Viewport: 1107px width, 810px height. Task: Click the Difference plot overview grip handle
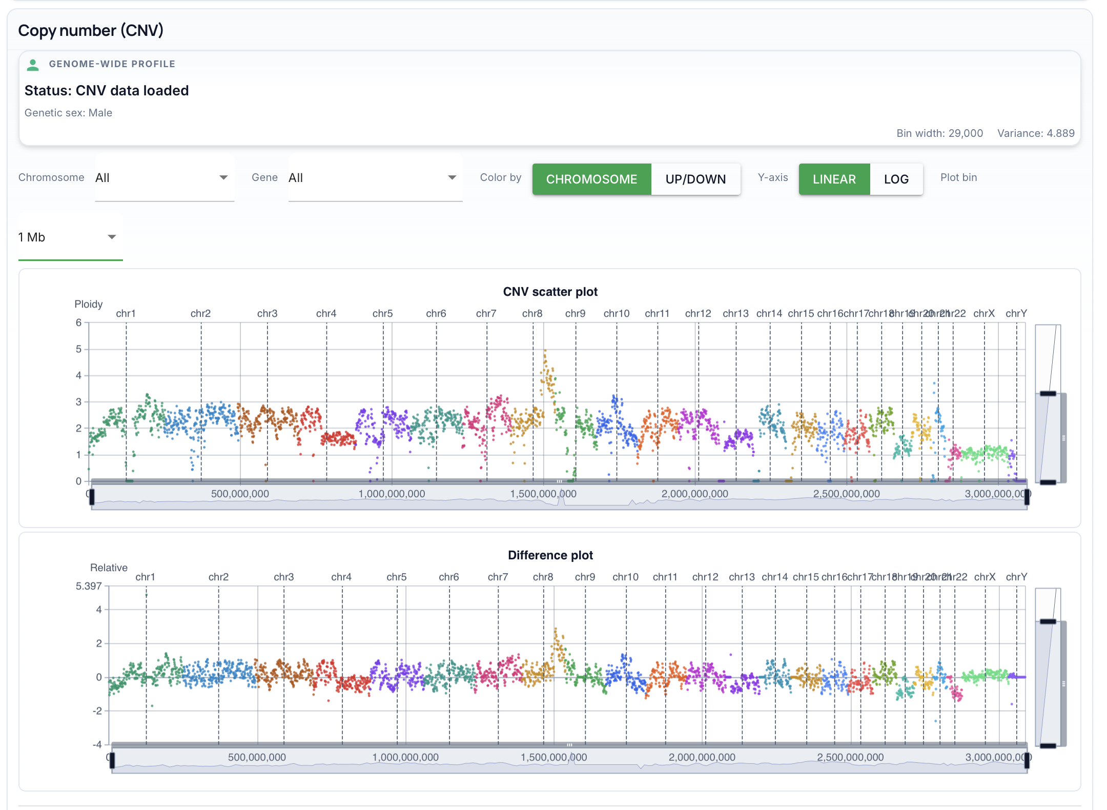coord(569,744)
